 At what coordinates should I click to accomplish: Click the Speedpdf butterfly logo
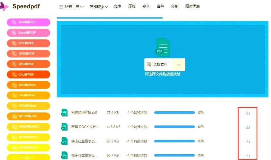pos(4,6)
